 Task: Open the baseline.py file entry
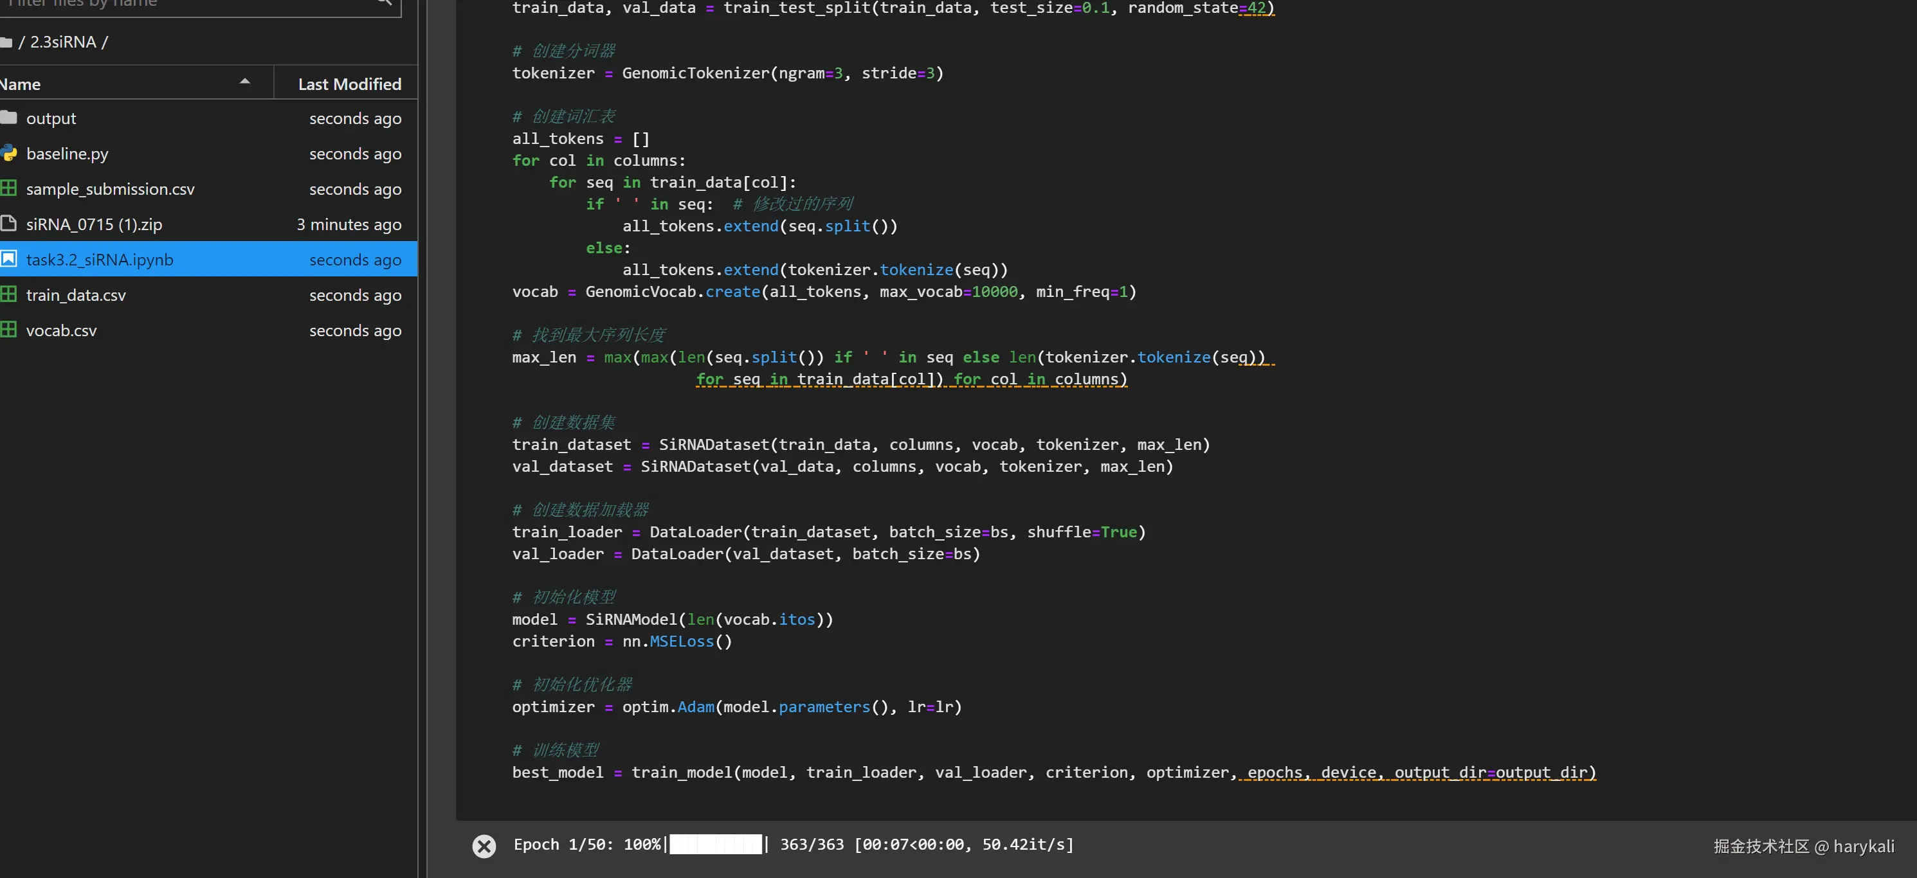point(67,153)
